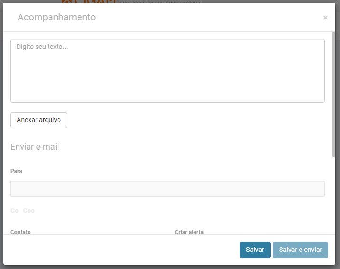Click into the 'Digite seu texto...' text area

pos(167,70)
